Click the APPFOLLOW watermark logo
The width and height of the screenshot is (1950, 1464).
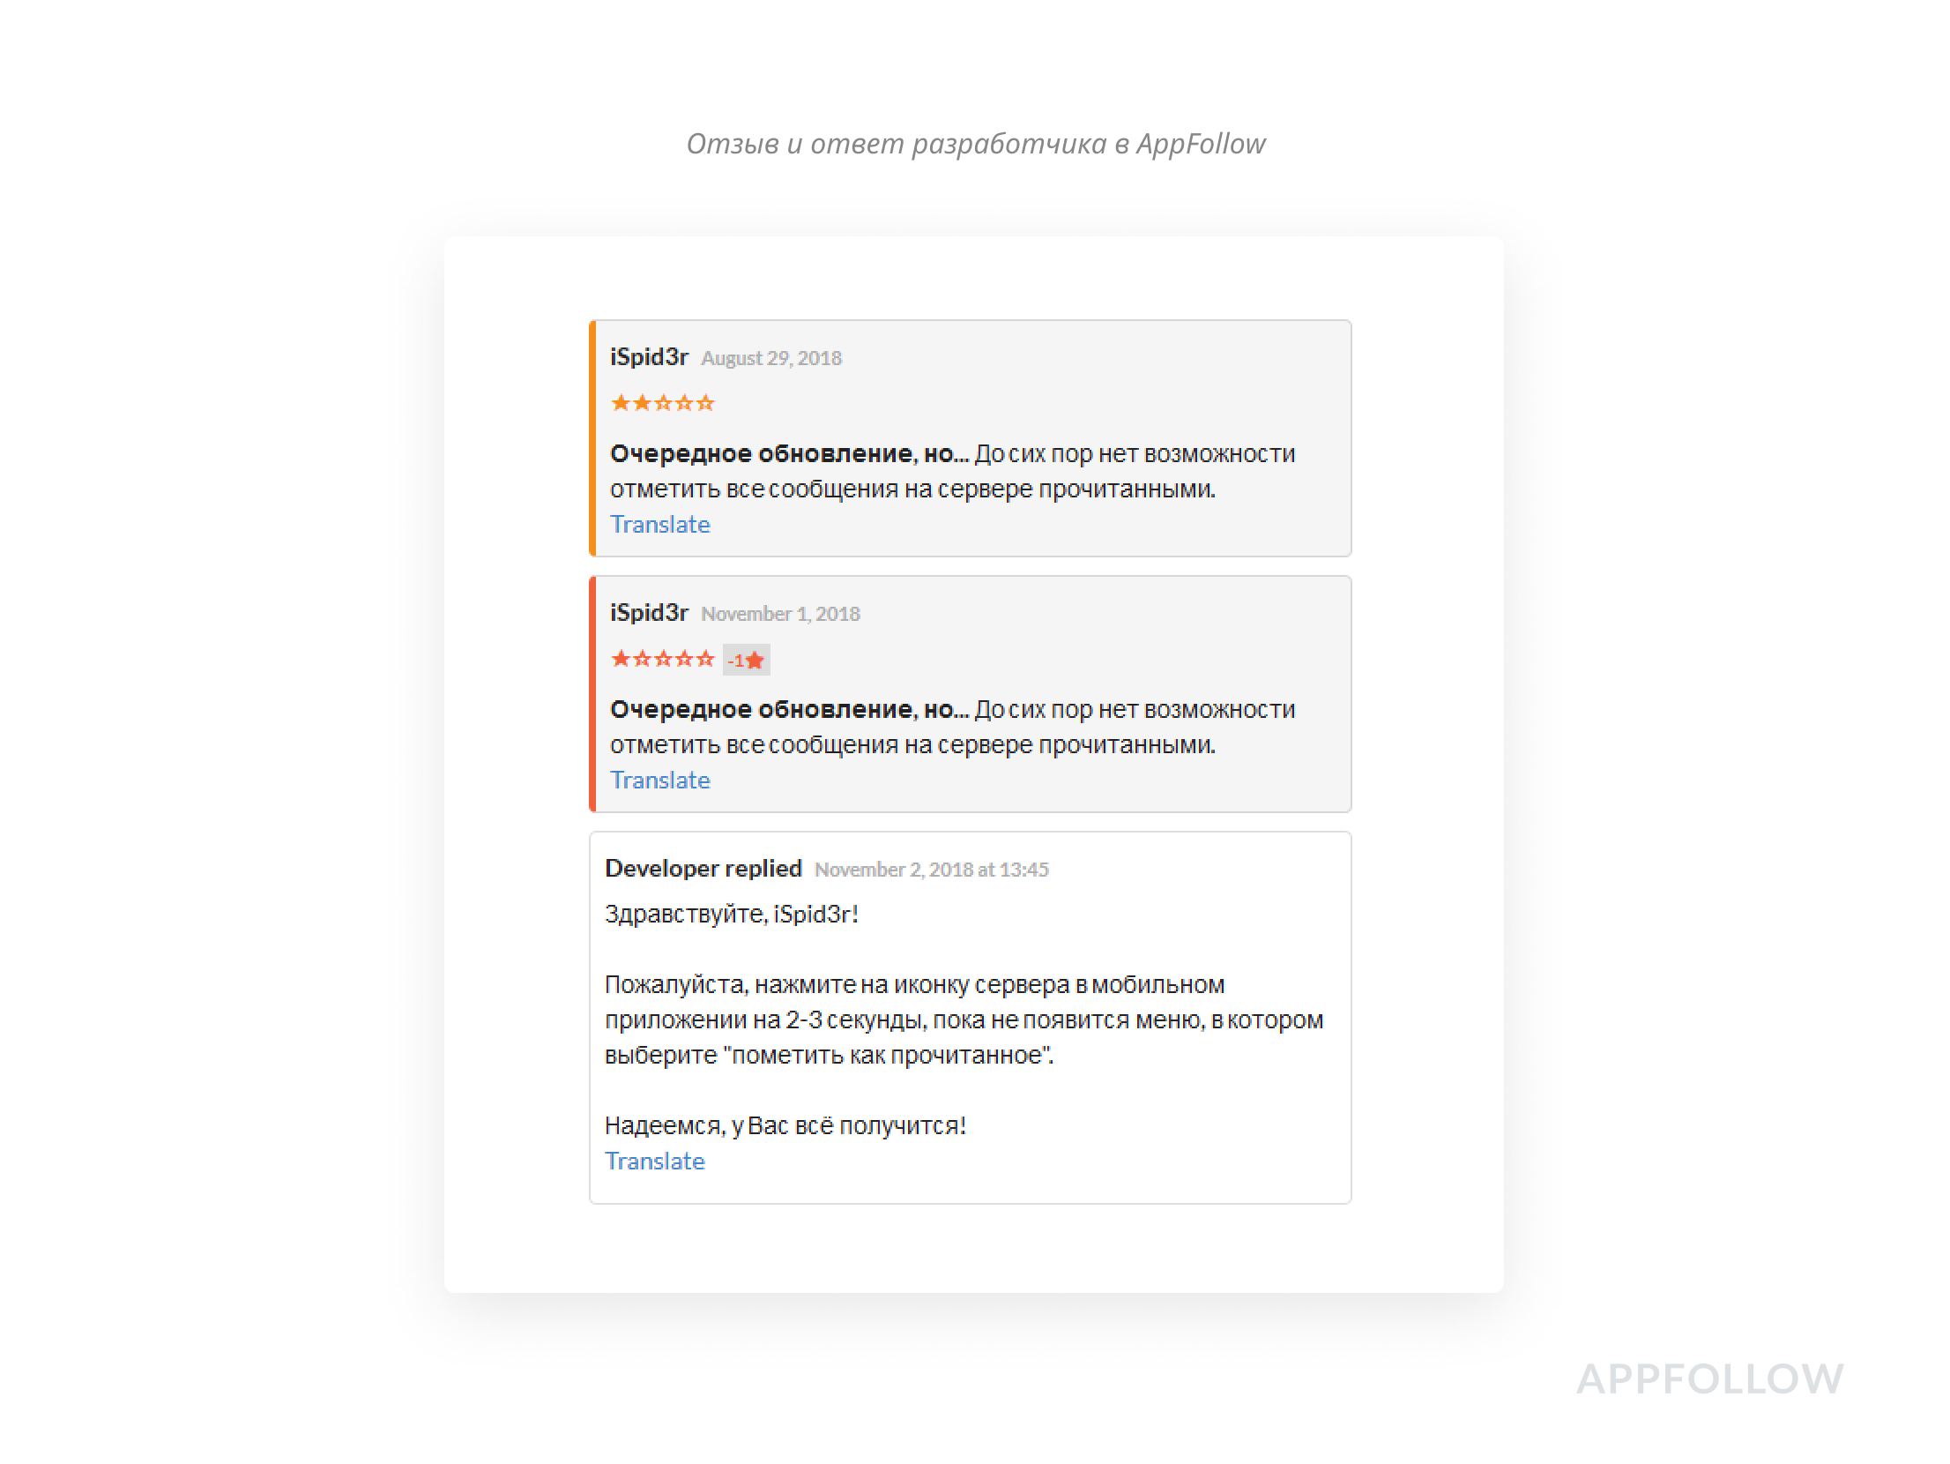click(x=1709, y=1379)
